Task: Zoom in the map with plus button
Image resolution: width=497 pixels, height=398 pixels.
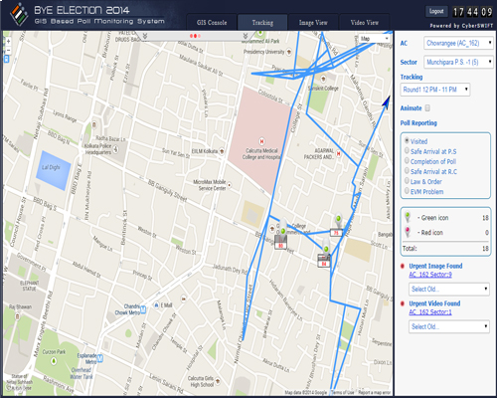Action: point(8,41)
